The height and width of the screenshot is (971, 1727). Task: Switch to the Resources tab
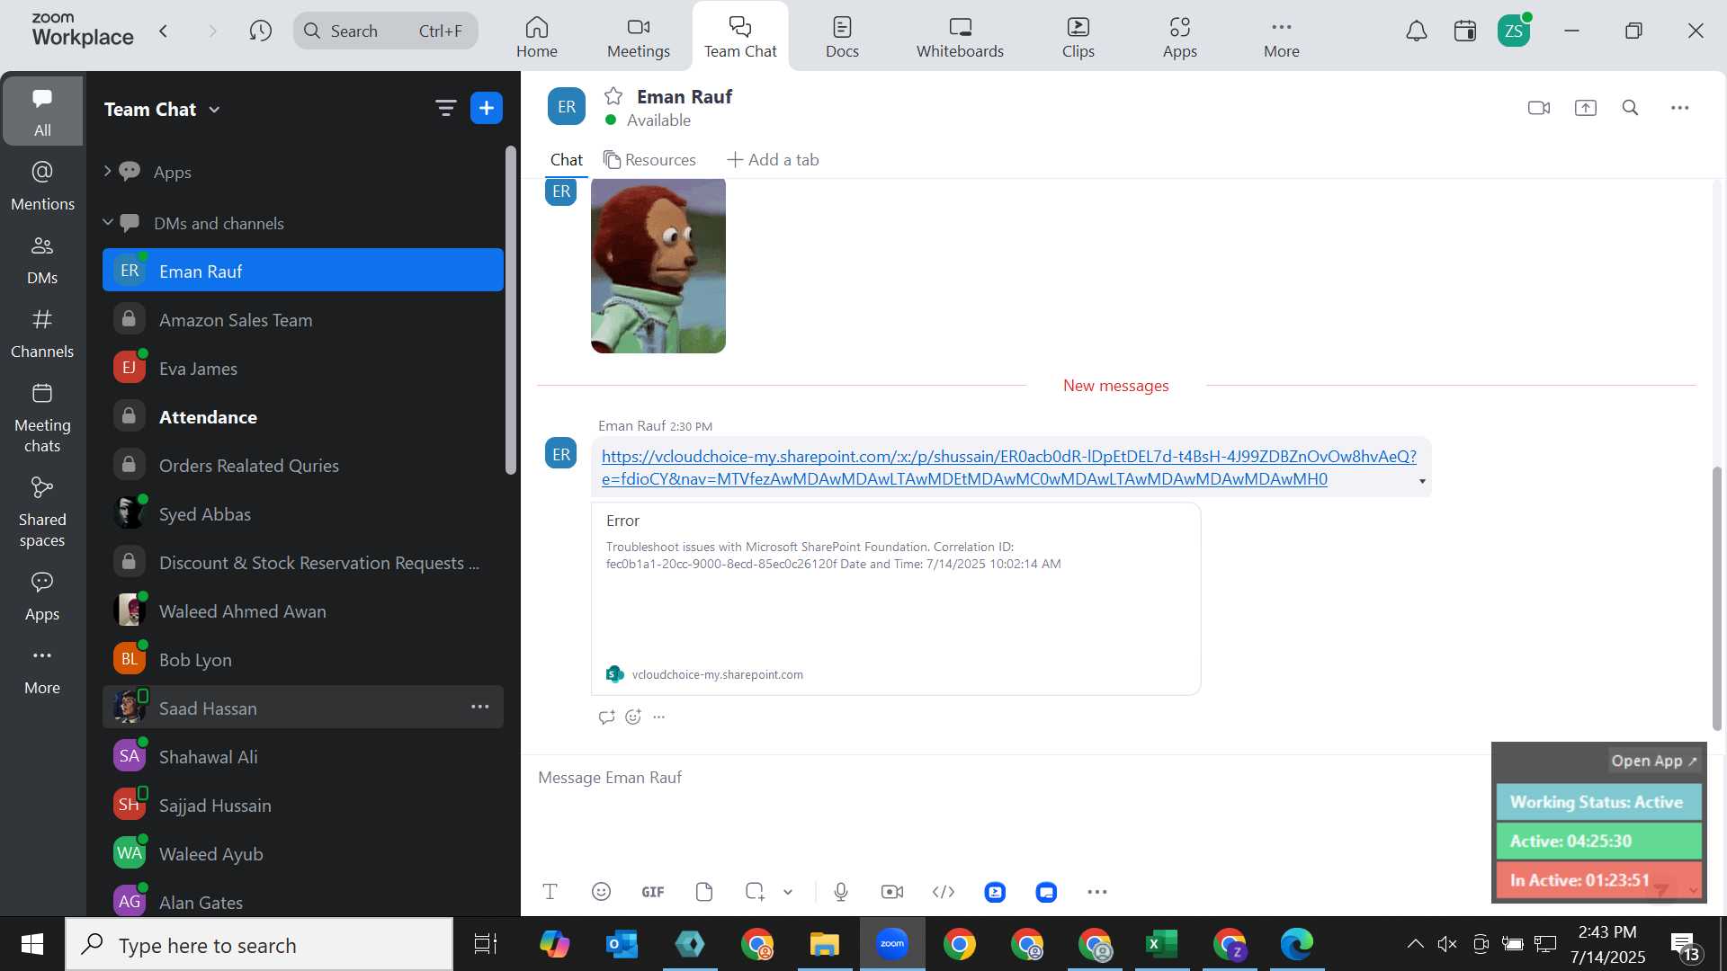649,159
